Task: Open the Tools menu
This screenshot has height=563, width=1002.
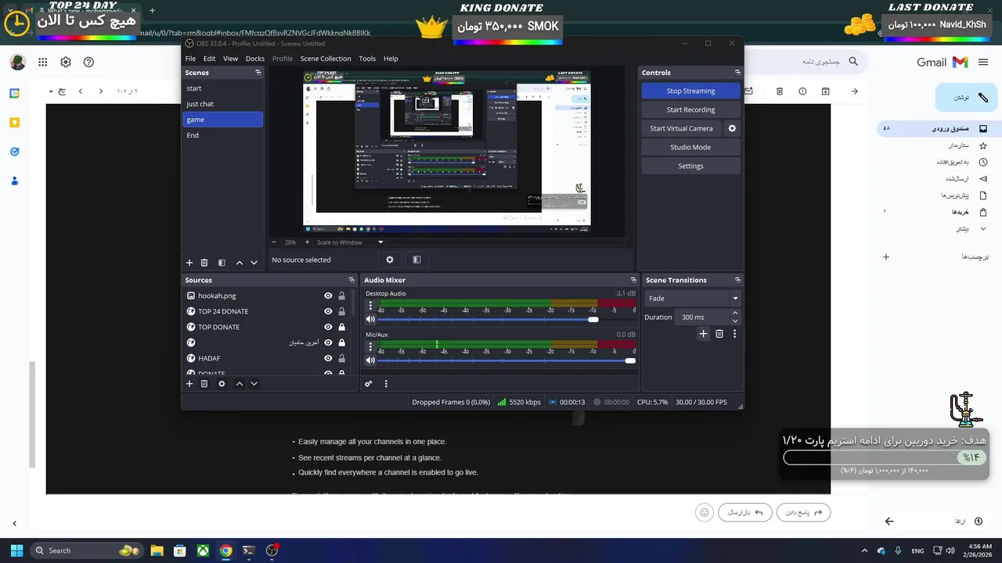Action: (x=367, y=59)
